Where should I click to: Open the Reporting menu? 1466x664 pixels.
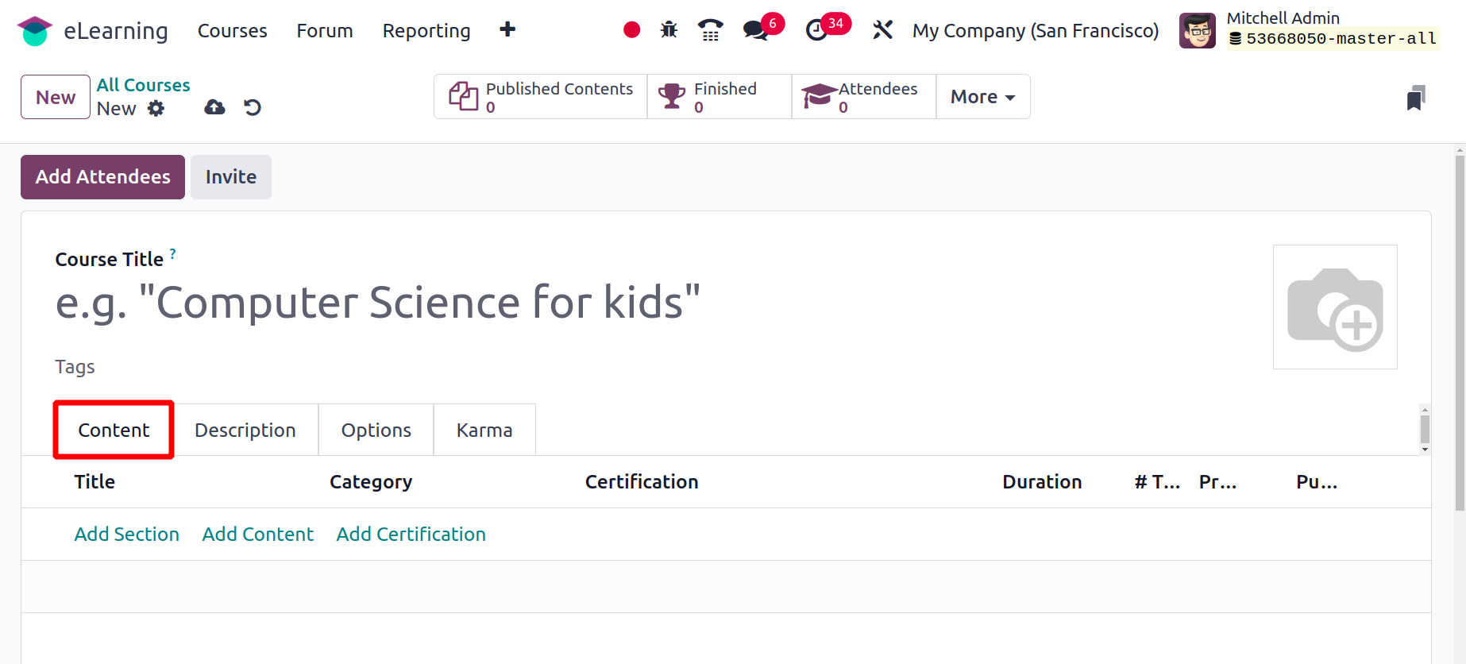pyautogui.click(x=426, y=31)
